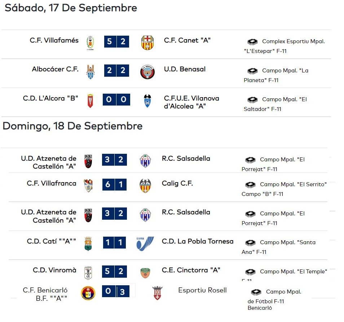This screenshot has width=344, height=322.
Task: Click the Calig C.F. bat crest
Action: tap(145, 186)
